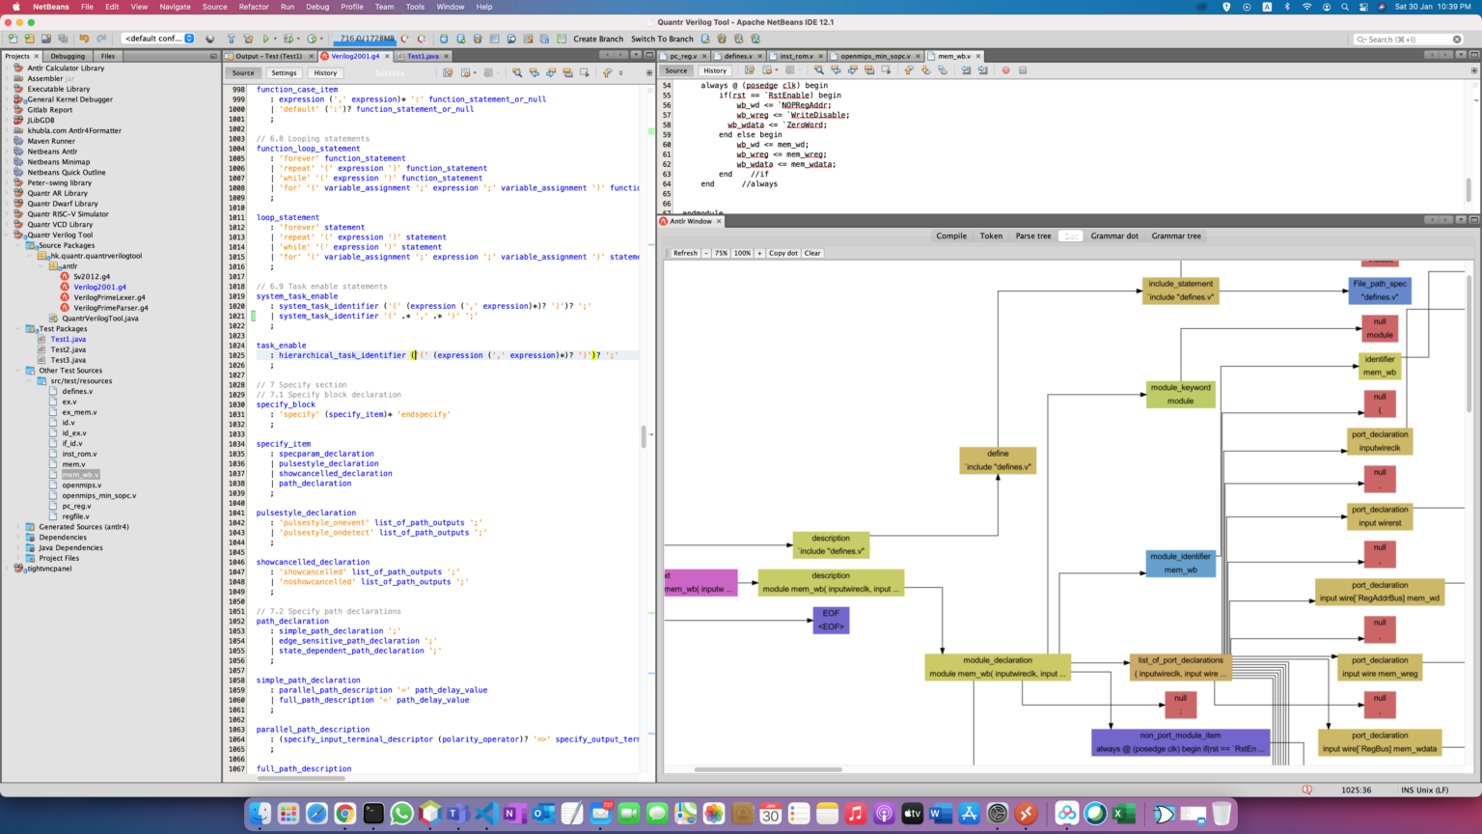Screen dimensions: 1482x834
Task: Select the Find Selection magnifier in the editor toolbar
Action: tap(517, 72)
